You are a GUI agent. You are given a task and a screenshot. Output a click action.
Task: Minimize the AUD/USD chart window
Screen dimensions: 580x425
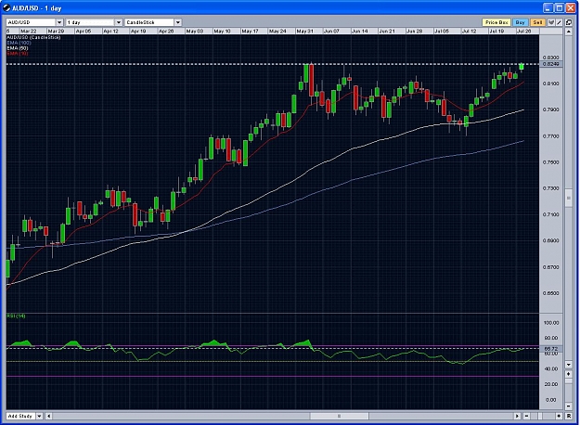(x=548, y=8)
